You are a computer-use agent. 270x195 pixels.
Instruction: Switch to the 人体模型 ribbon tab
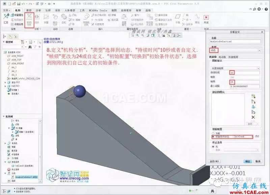click(x=70, y=10)
